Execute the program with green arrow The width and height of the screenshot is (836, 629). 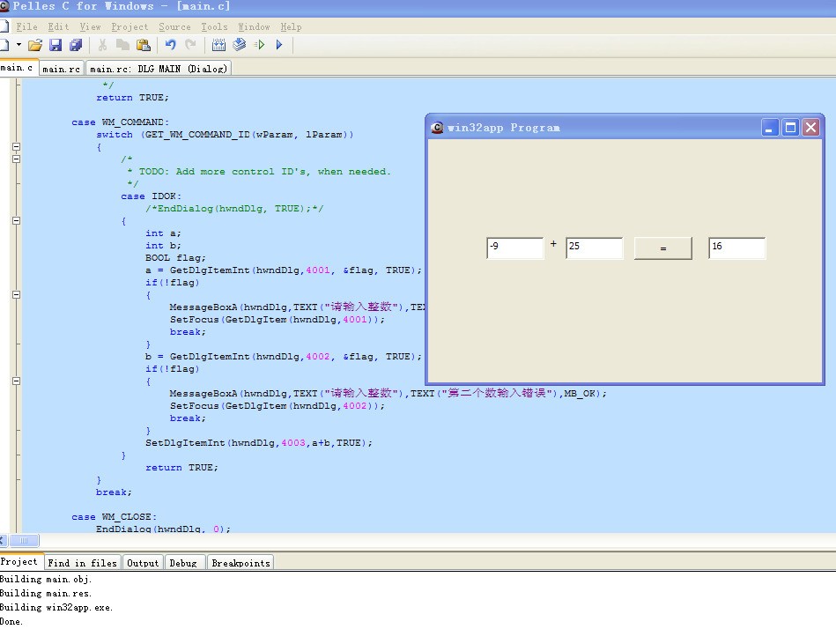pyautogui.click(x=260, y=45)
